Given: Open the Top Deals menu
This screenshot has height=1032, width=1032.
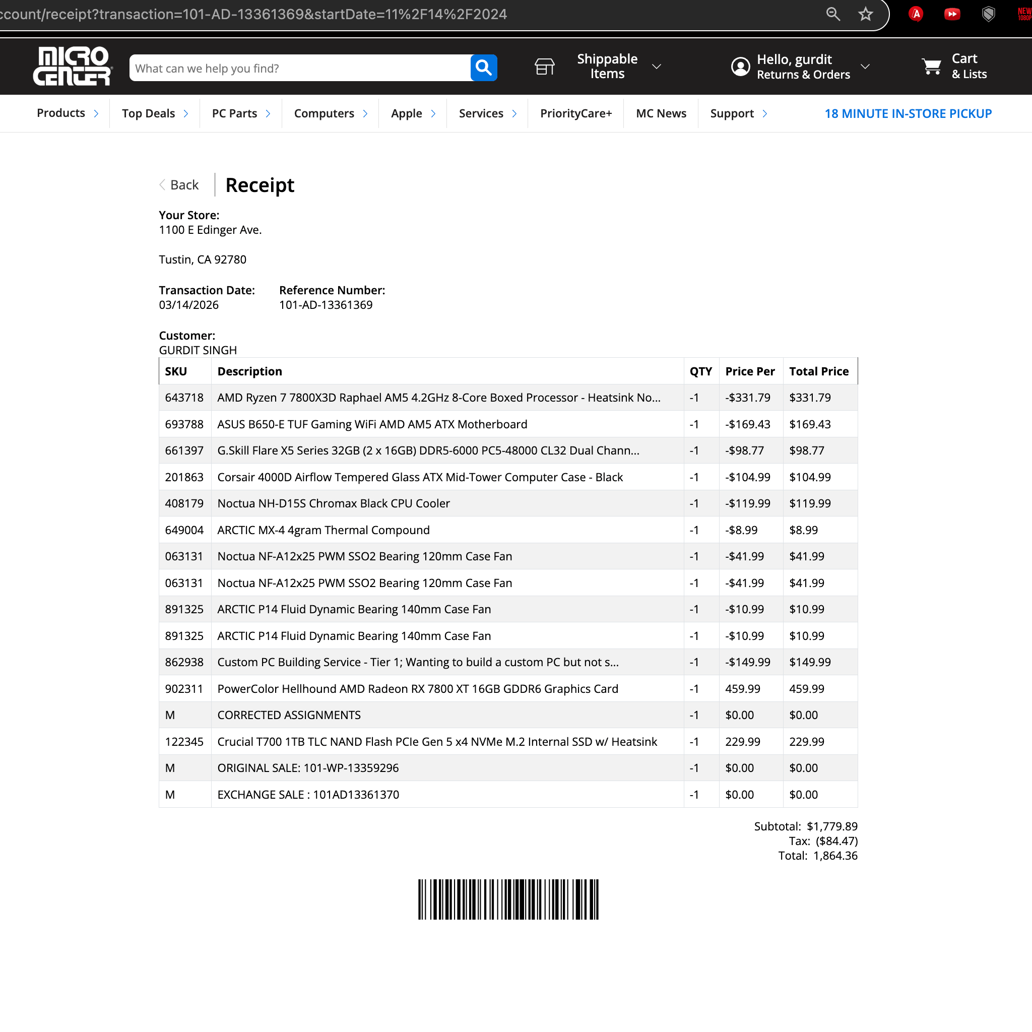Looking at the screenshot, I should pyautogui.click(x=149, y=113).
